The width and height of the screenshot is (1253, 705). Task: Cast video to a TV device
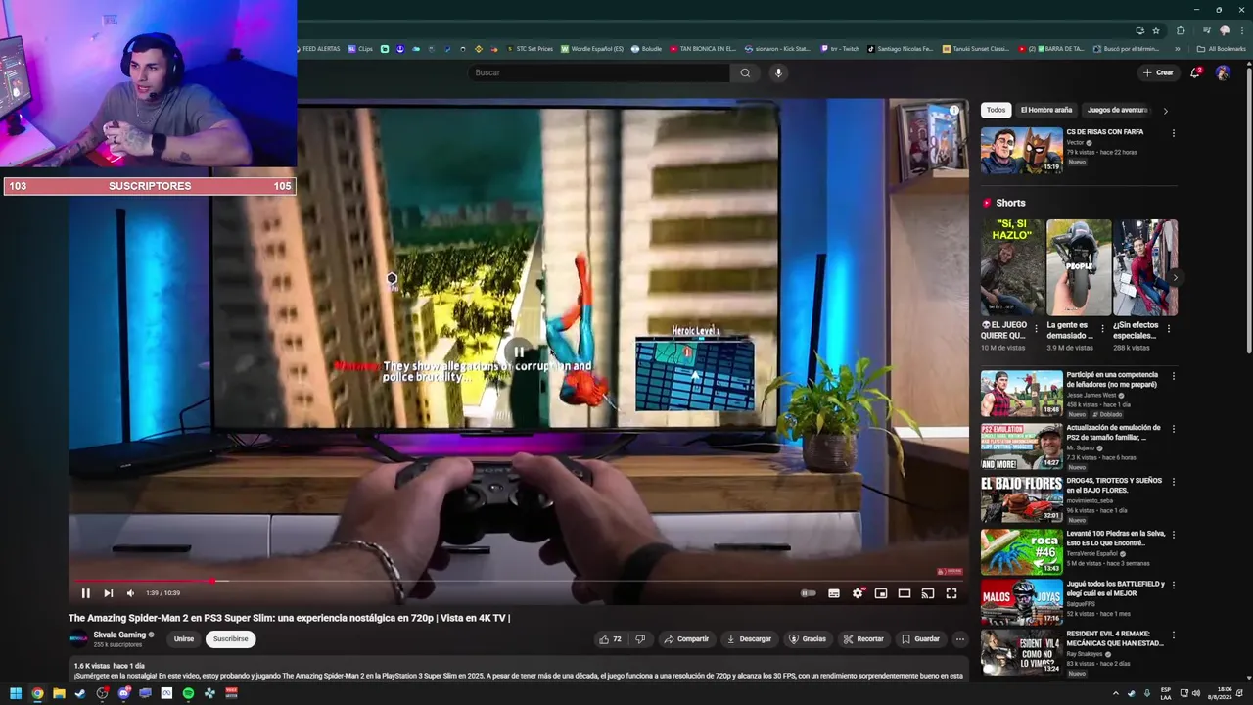[x=928, y=593]
